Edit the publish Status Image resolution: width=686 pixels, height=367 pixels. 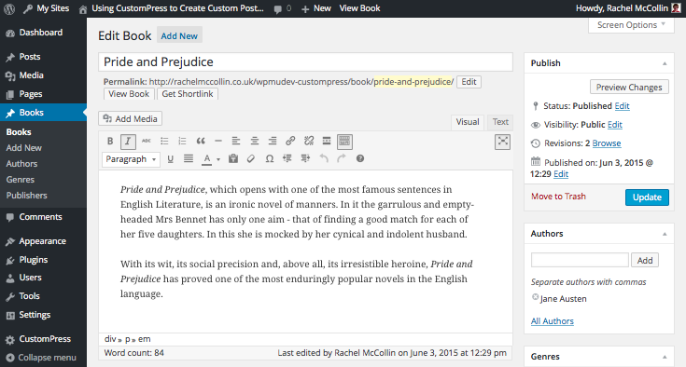(x=622, y=106)
